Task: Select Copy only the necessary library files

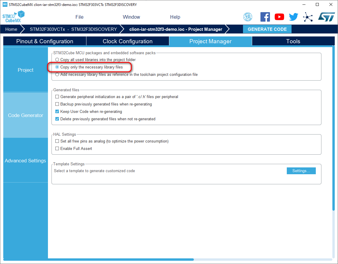Action: 57,67
